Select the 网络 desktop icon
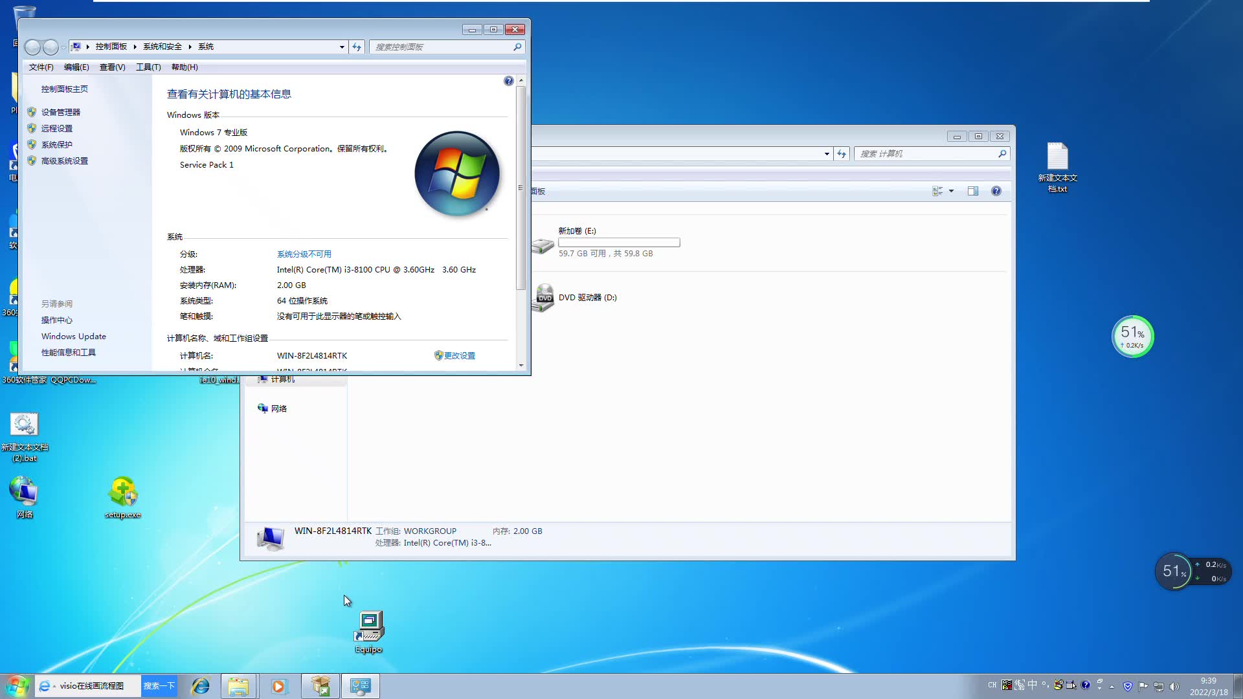 (25, 497)
